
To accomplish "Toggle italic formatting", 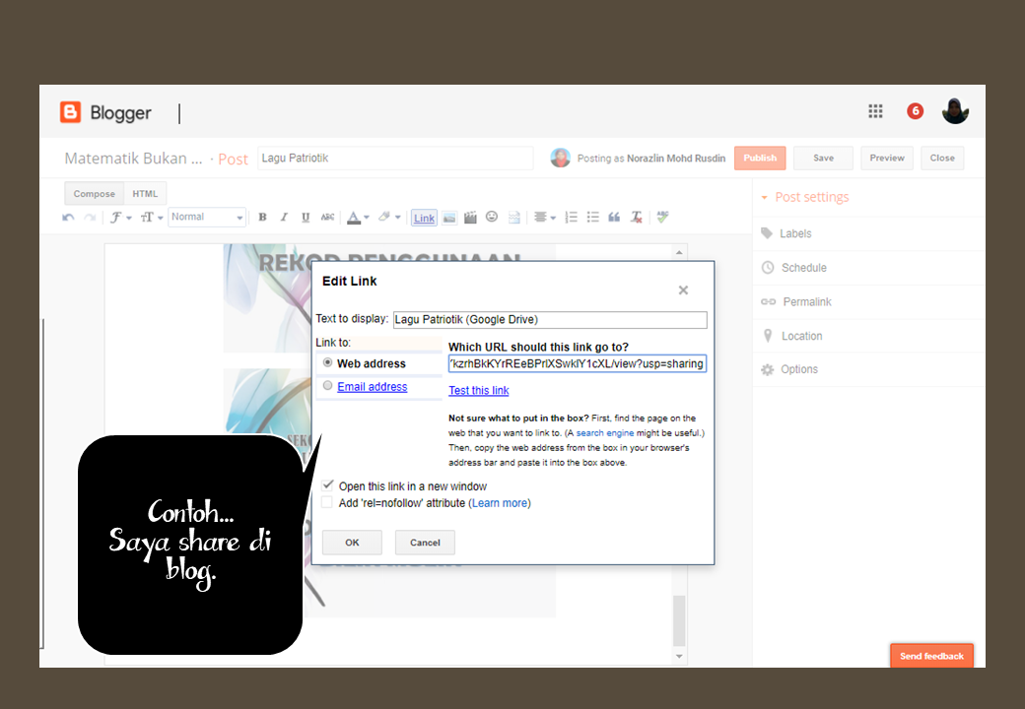I will [x=284, y=217].
